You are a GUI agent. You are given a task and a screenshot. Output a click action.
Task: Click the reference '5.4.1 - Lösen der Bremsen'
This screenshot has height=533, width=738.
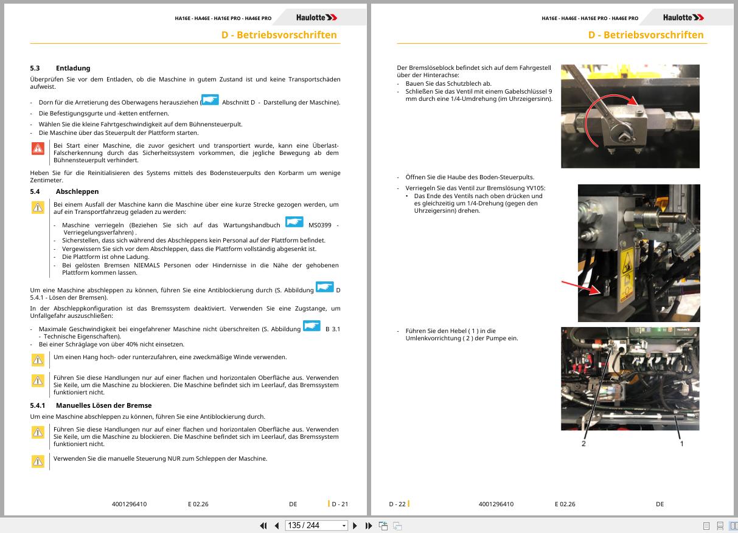click(x=69, y=298)
